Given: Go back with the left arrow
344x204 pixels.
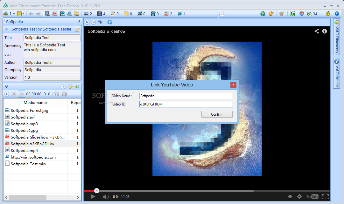Looking at the screenshot, I should pos(31,14).
